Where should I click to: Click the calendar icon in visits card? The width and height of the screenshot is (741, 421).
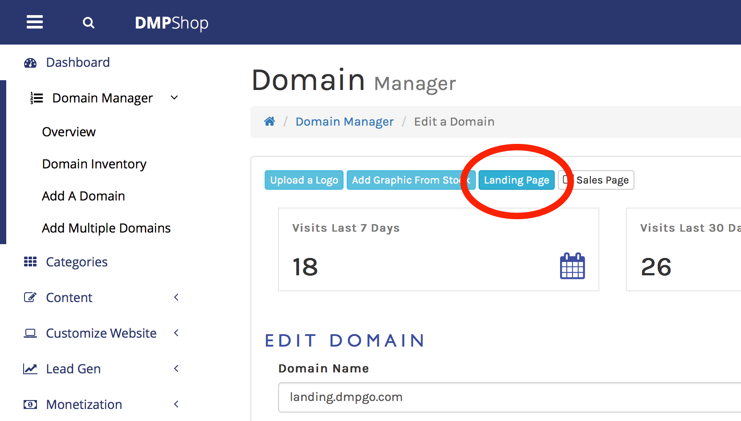pos(572,266)
